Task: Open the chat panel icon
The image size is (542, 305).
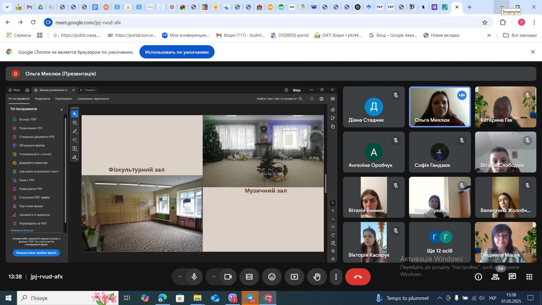Action: pos(512,277)
